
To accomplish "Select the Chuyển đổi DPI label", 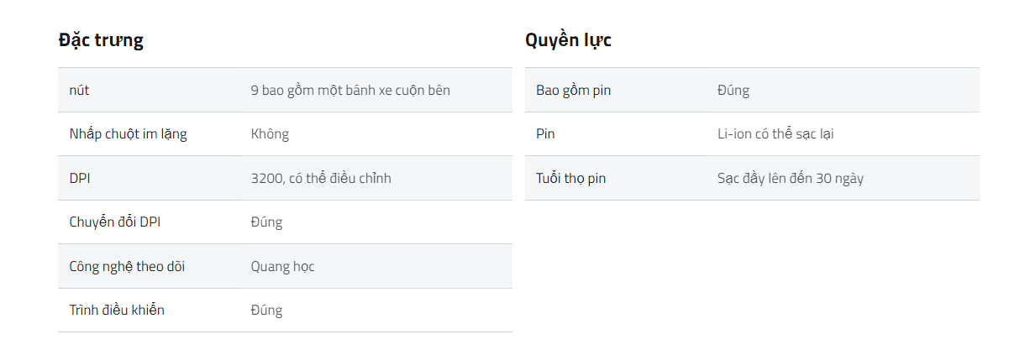I will (x=114, y=222).
